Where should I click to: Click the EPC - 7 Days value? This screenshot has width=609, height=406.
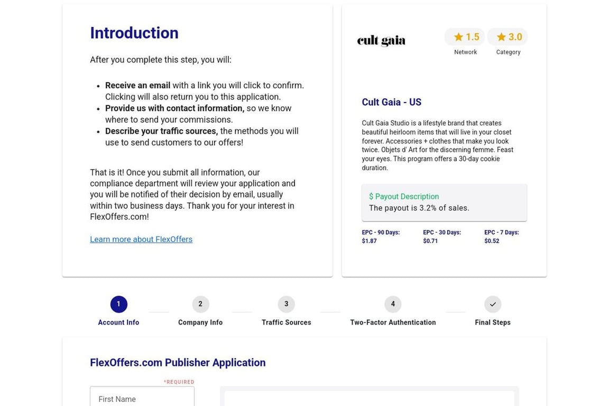pyautogui.click(x=492, y=241)
